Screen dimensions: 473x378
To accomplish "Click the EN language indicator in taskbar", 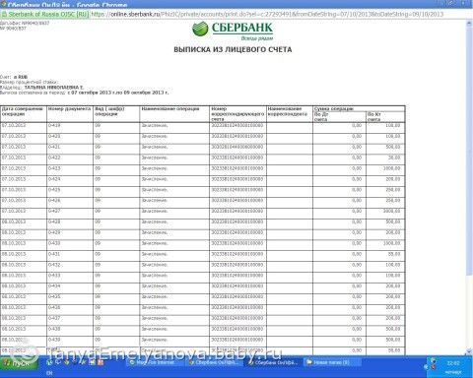I will coord(49,373).
